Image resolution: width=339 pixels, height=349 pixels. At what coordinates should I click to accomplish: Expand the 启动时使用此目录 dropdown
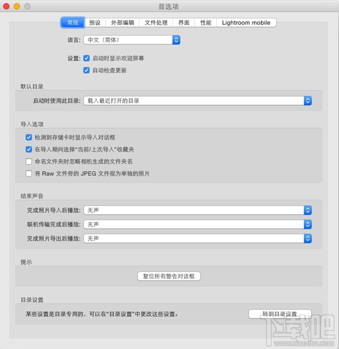[198, 101]
